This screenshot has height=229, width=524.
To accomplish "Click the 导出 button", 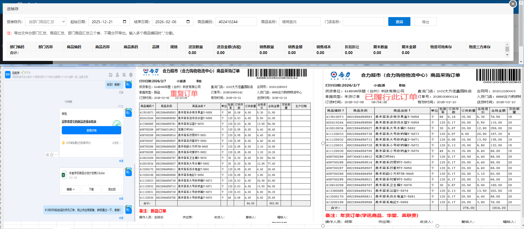I will 425,22.
